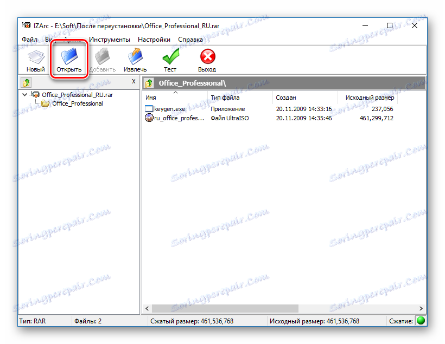
Task: Click the date 20.11.2009 14:35:46
Action: coord(304,118)
